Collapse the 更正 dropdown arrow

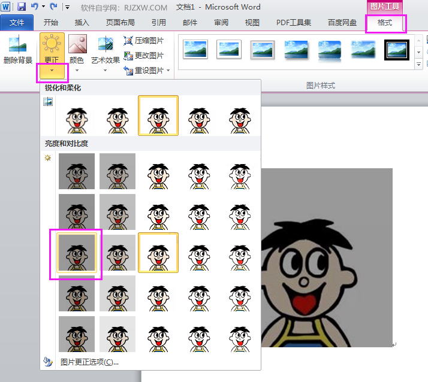[x=52, y=71]
